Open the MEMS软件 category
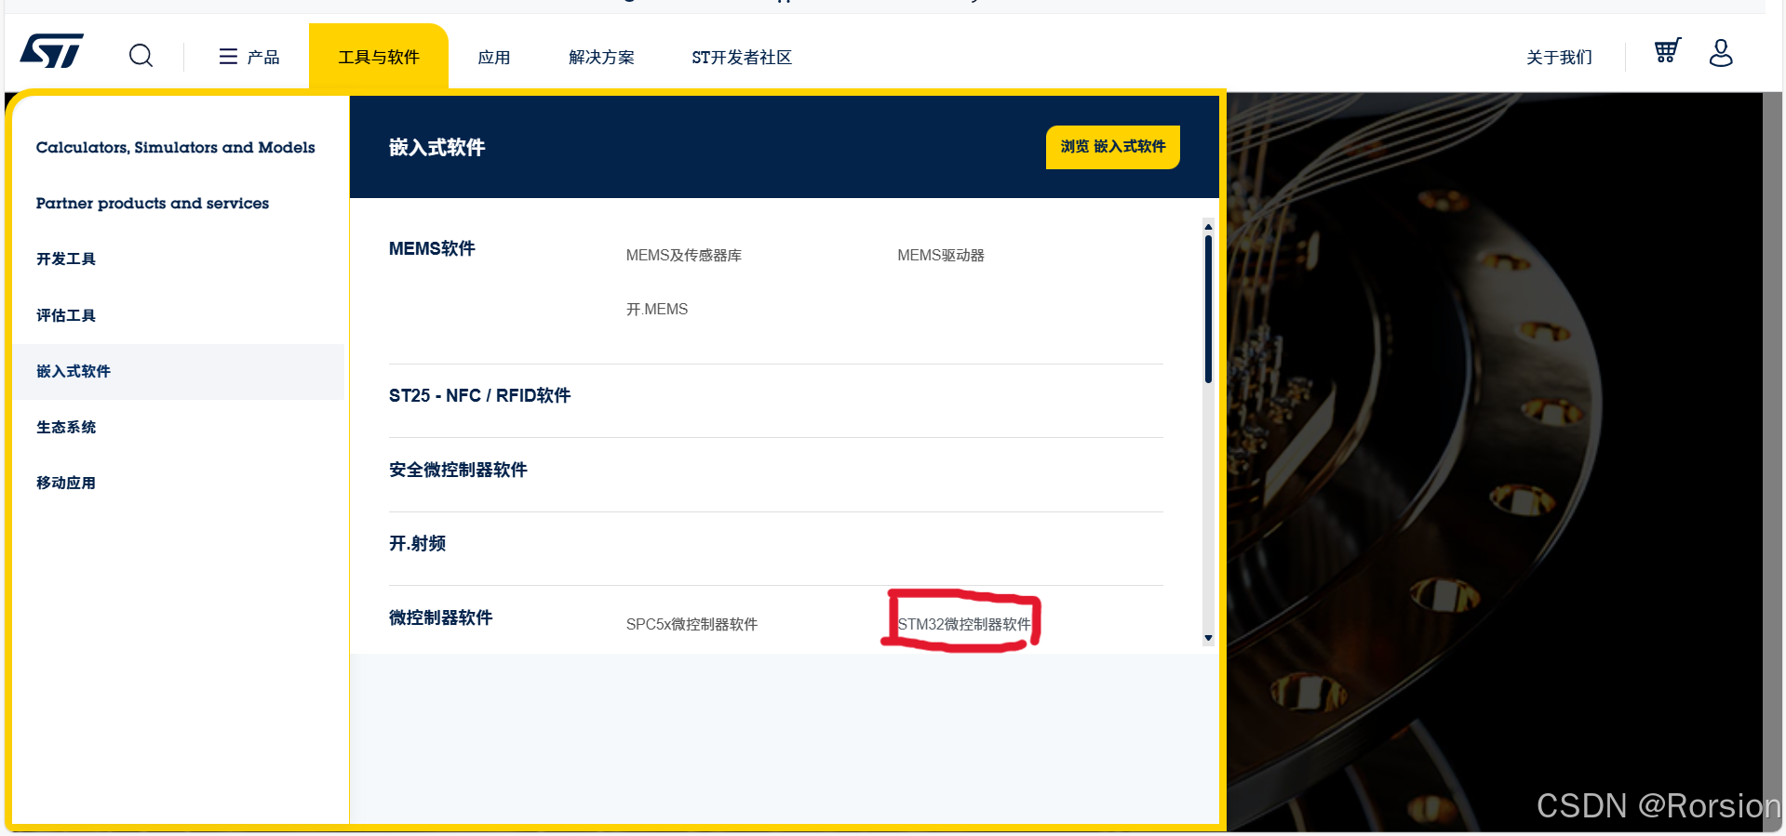Image resolution: width=1786 pixels, height=836 pixels. coord(432,248)
